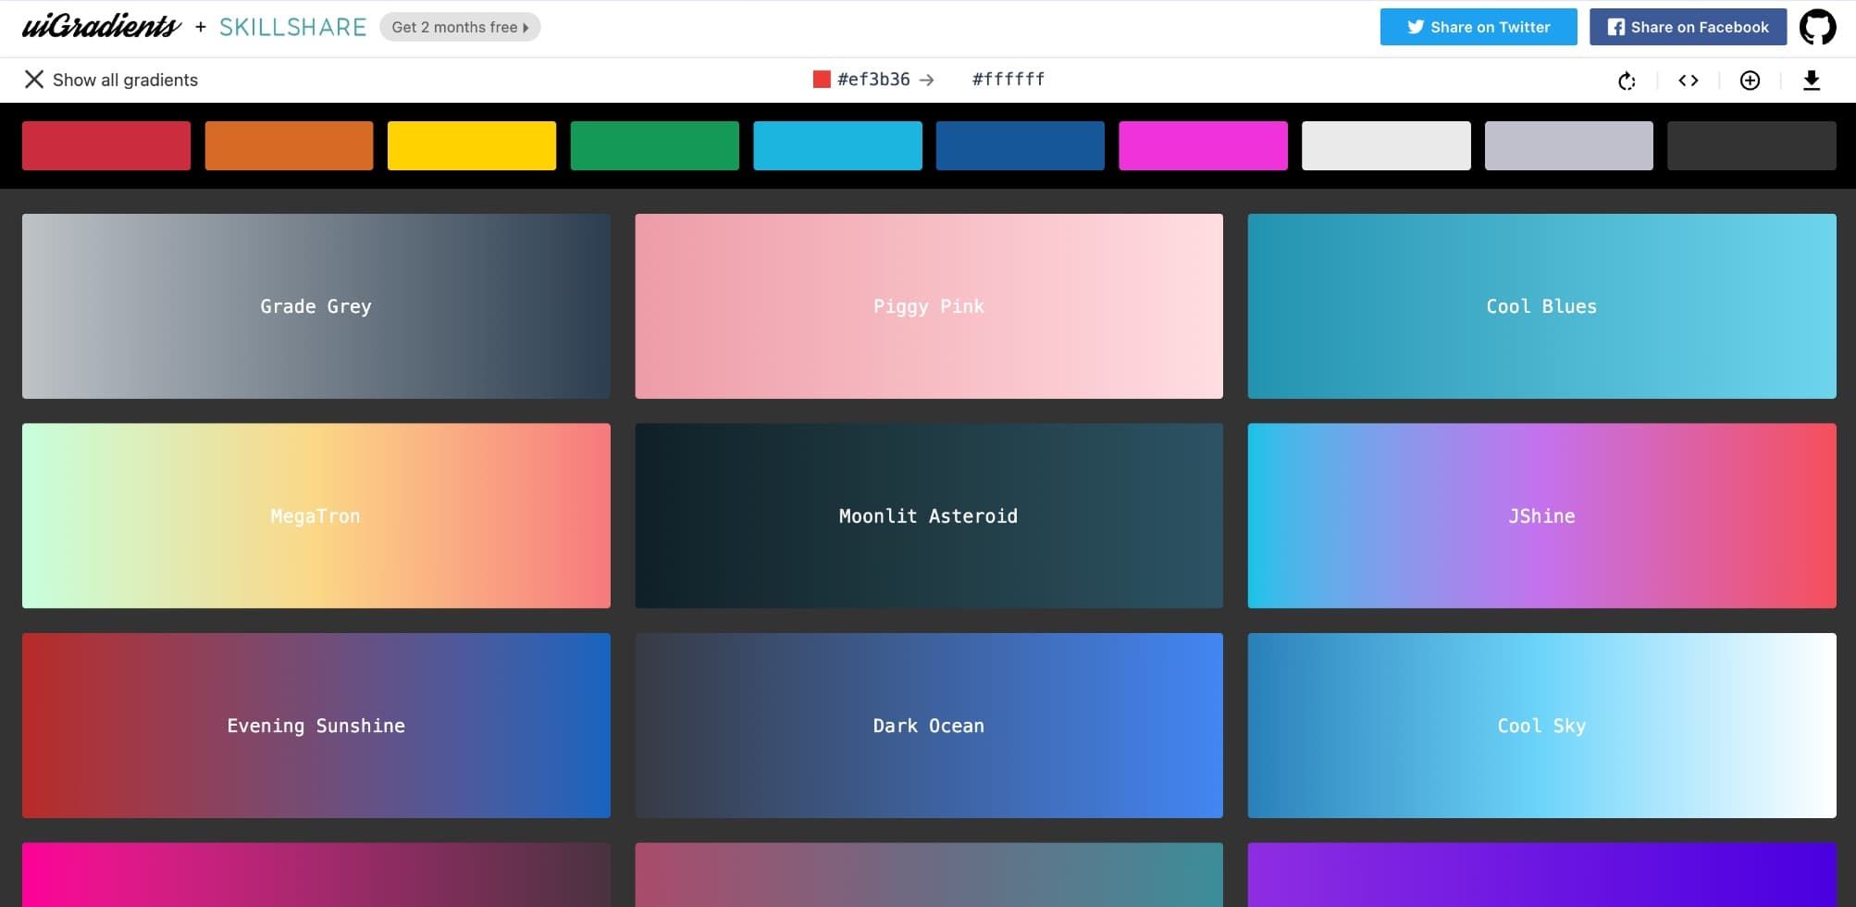The image size is (1856, 907).
Task: Click the #ef3b36 color hex code
Action: click(873, 80)
